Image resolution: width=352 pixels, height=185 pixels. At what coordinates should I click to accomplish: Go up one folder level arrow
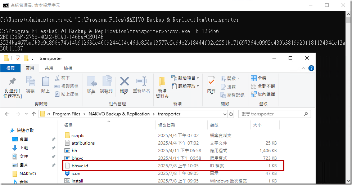point(34,114)
